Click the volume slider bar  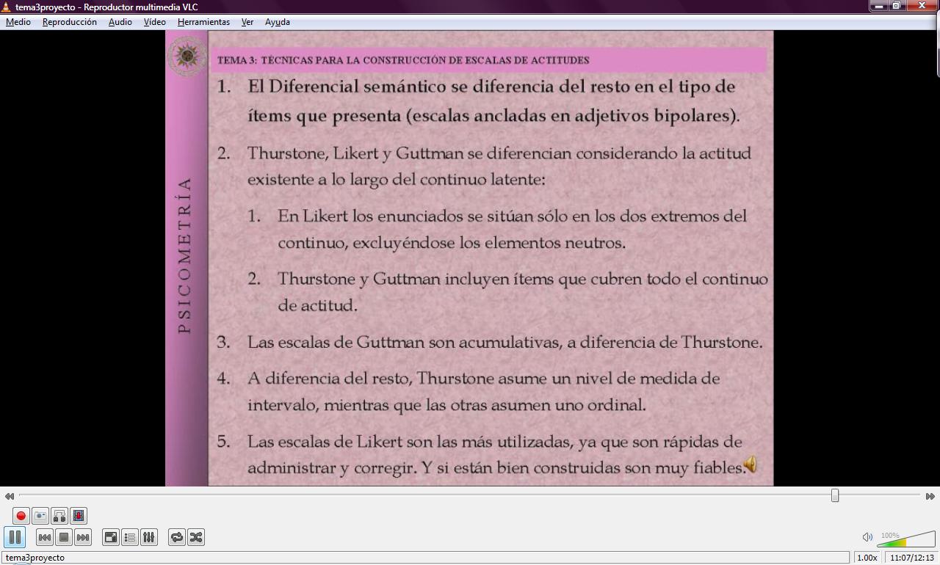coord(903,541)
